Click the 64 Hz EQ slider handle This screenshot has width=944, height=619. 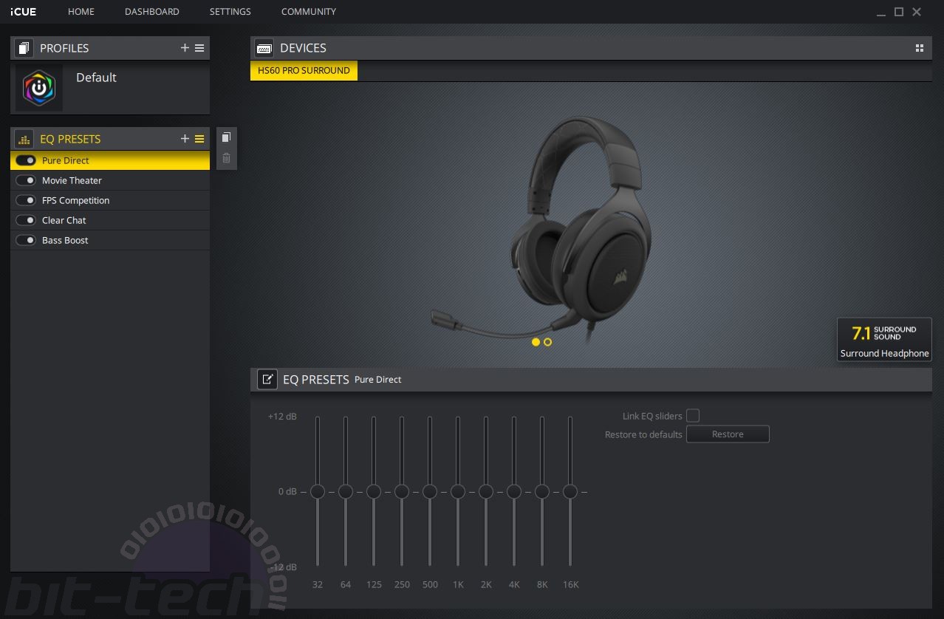pos(346,491)
